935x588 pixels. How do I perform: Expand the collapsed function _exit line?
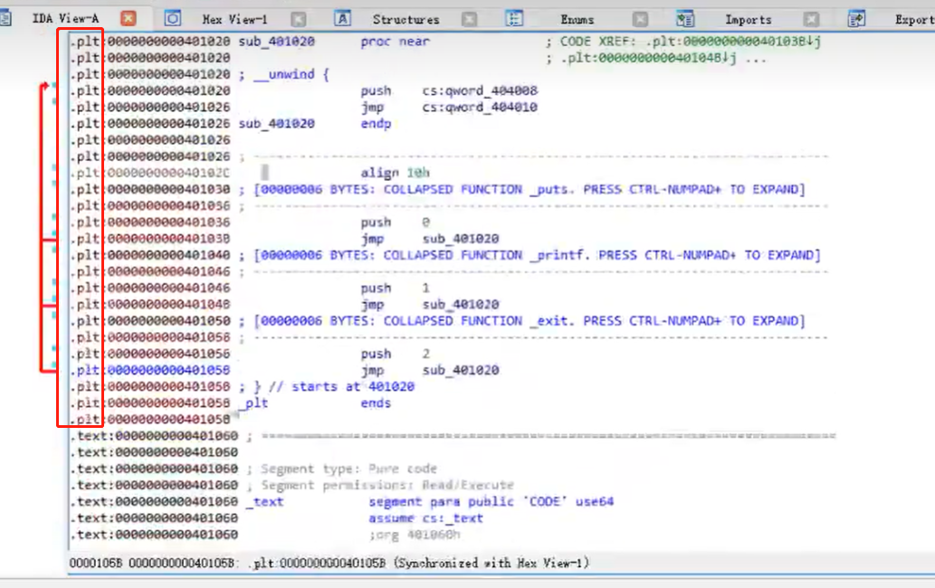click(x=530, y=320)
